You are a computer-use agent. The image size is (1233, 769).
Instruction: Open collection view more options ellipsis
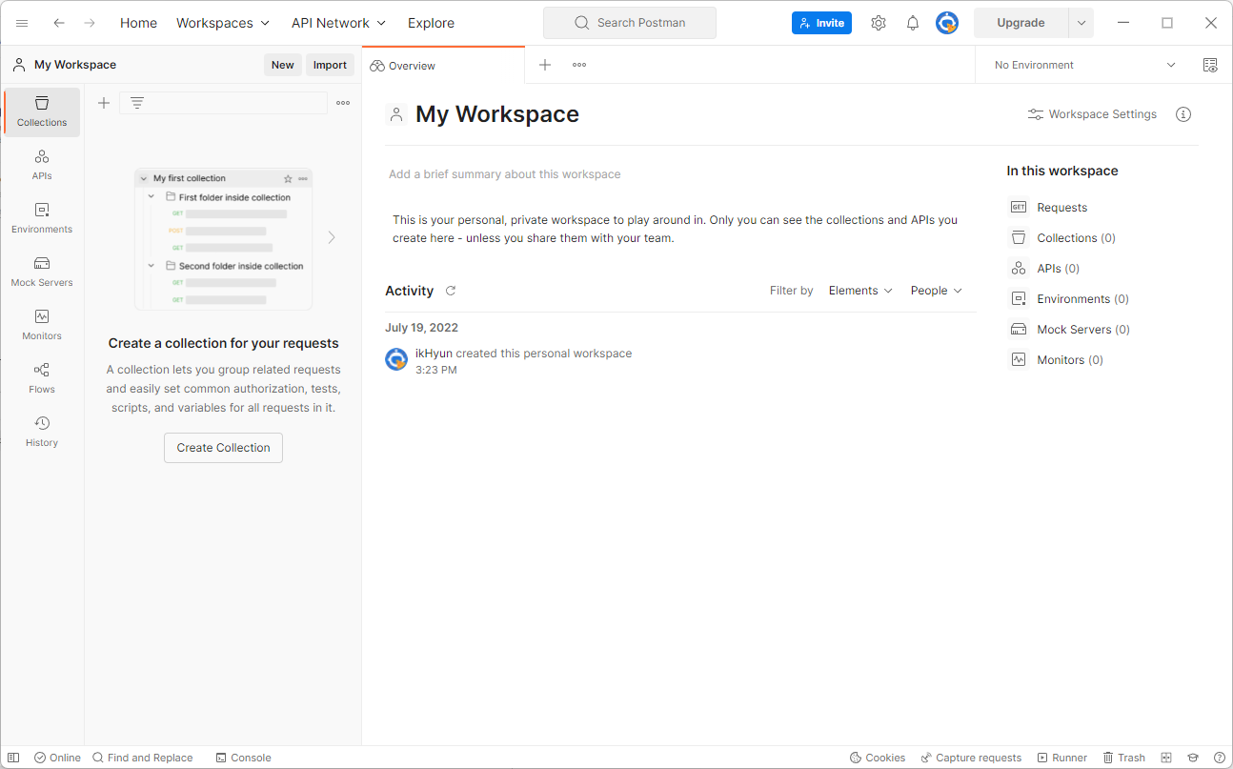coord(343,103)
